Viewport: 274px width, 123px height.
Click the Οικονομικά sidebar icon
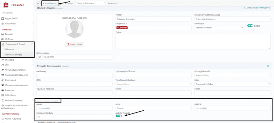point(3,80)
